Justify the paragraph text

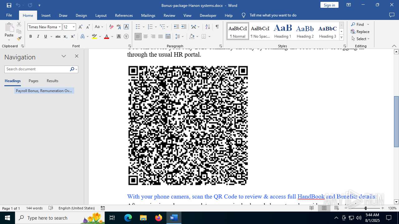[161, 36]
